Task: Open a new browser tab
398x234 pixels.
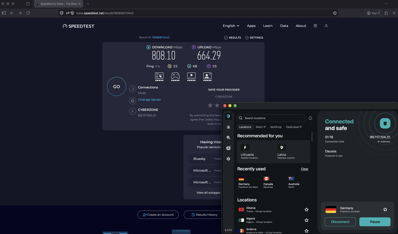Action: [x=88, y=4]
